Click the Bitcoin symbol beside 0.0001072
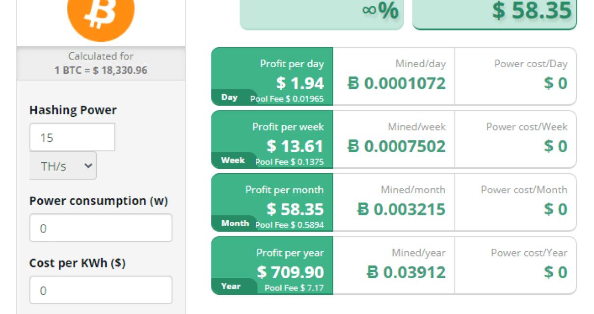594x314 pixels. tap(353, 83)
